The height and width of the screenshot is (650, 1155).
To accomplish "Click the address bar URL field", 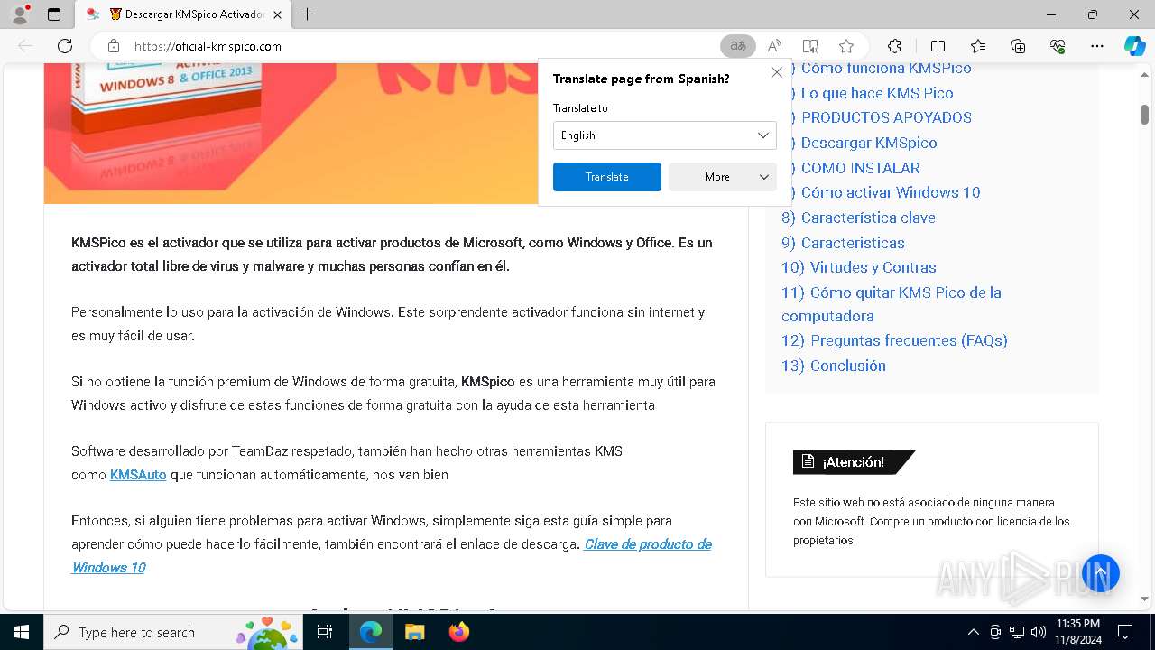I will pyautogui.click(x=424, y=46).
